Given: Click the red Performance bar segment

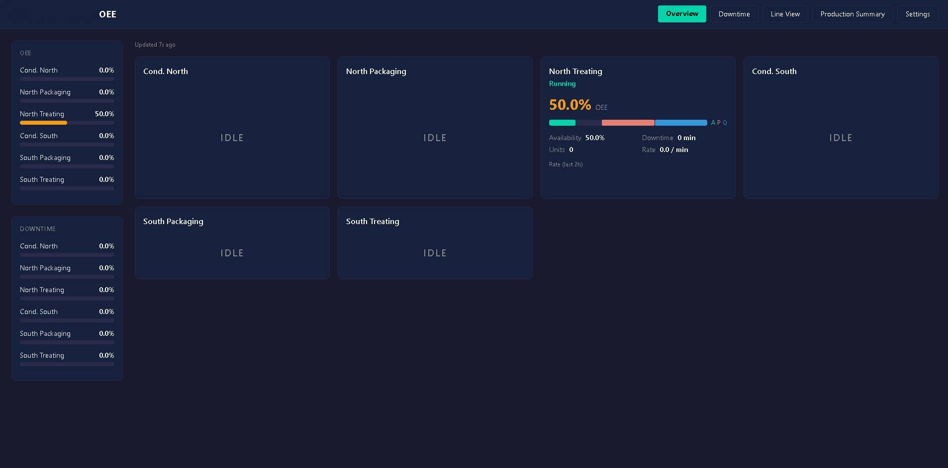Looking at the screenshot, I should [x=628, y=123].
